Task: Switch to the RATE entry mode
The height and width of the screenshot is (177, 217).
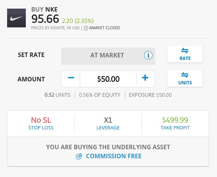Action: 185,54
